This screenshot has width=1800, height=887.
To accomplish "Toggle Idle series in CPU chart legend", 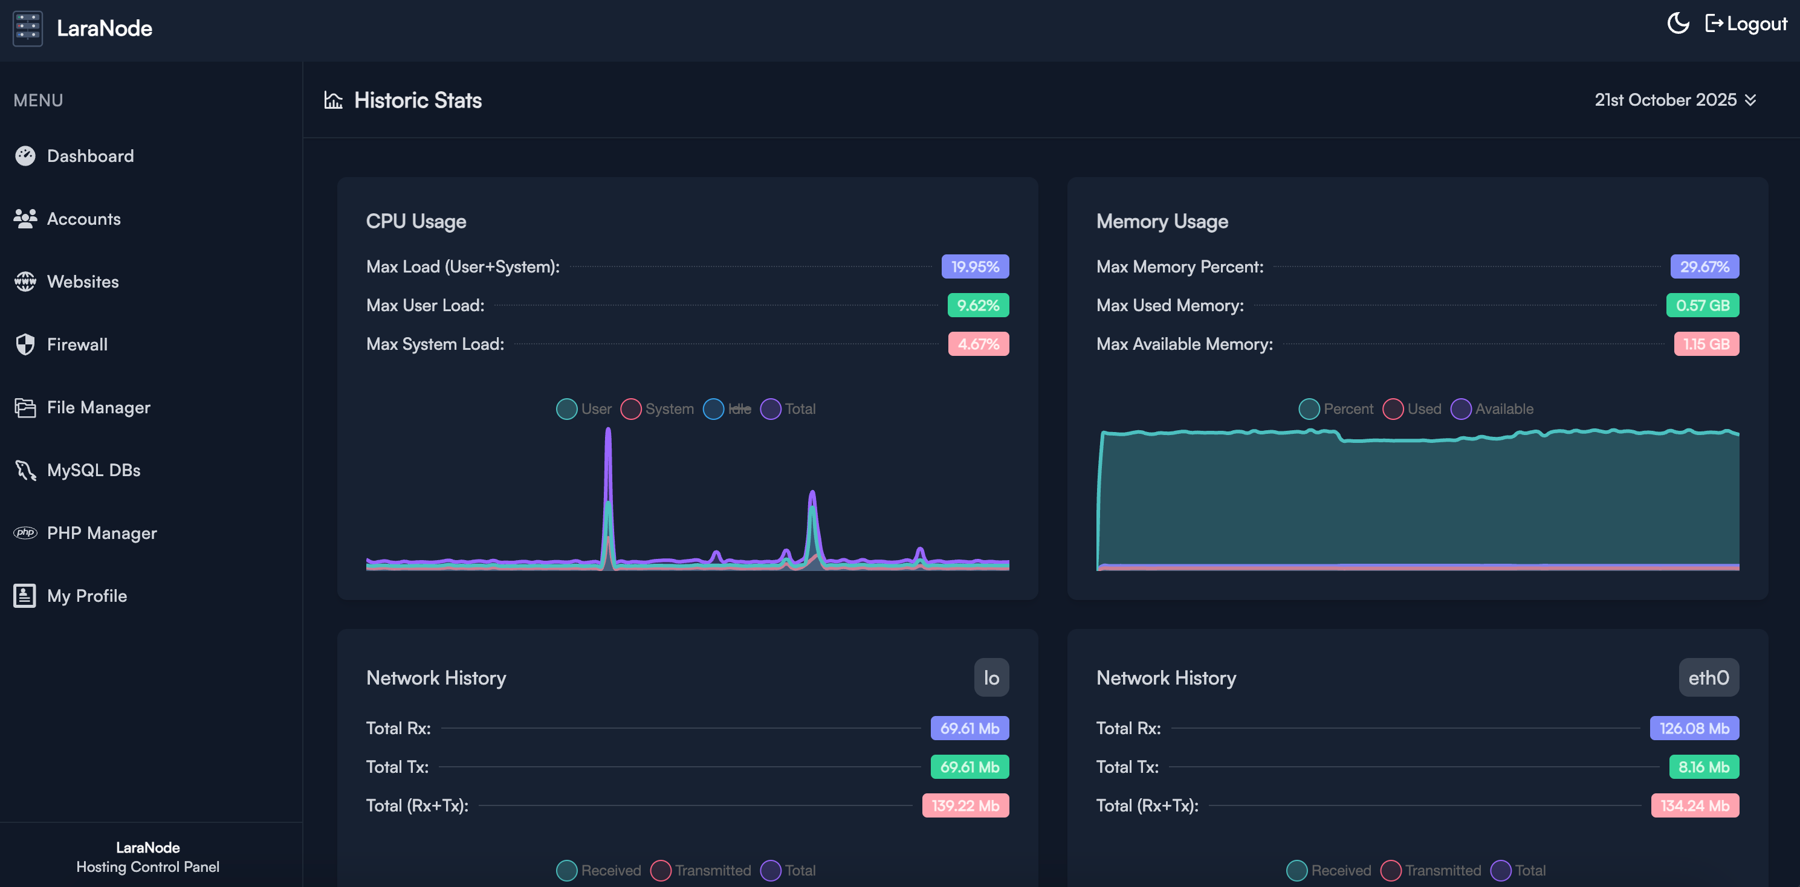I will pyautogui.click(x=727, y=408).
